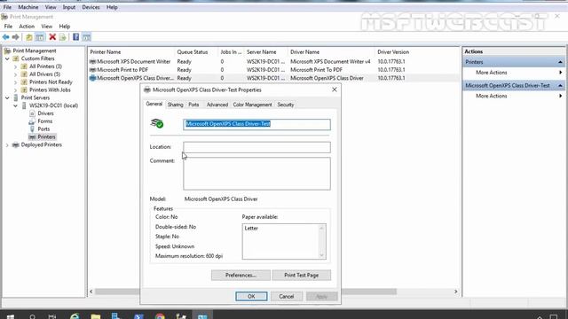Click the Comment text box
The image size is (568, 319).
pos(256,174)
